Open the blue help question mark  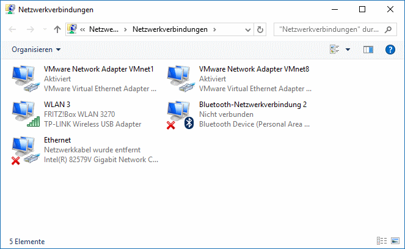(390, 50)
